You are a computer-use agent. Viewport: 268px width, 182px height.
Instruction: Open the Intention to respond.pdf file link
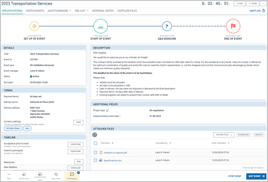tap(116, 153)
